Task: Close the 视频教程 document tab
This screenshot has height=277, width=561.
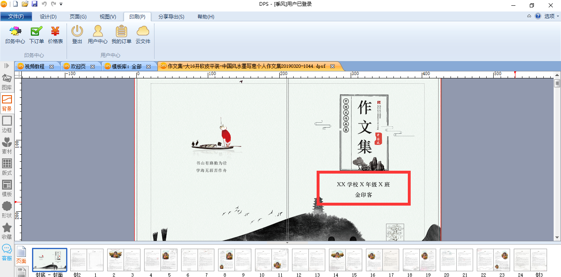Action: coord(51,66)
